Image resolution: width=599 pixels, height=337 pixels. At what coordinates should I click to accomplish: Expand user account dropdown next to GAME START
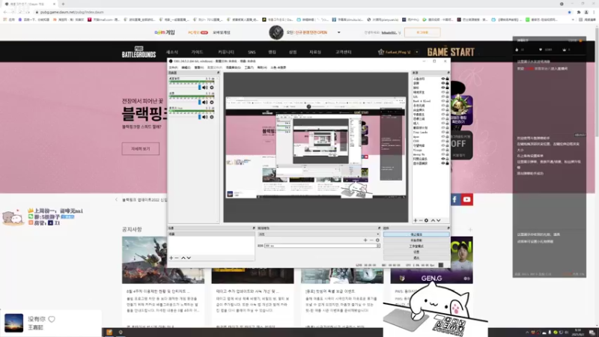pos(417,52)
